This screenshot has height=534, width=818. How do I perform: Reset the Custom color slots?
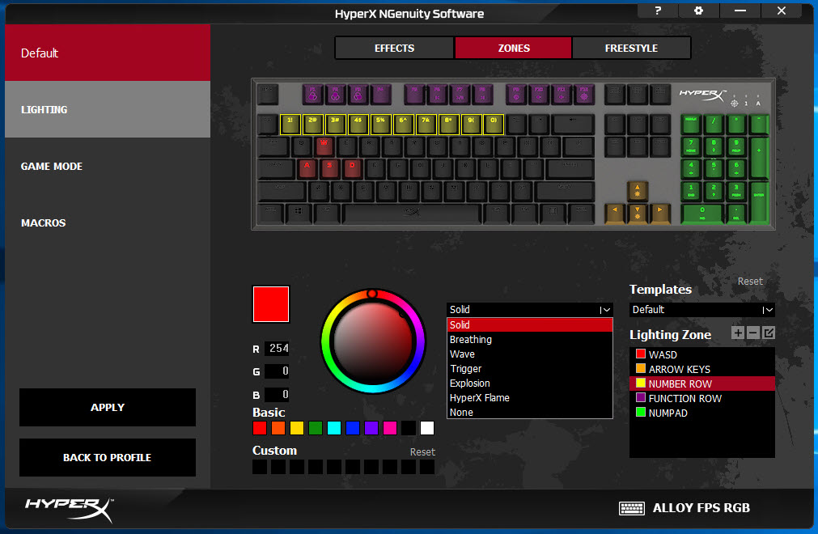click(x=422, y=452)
